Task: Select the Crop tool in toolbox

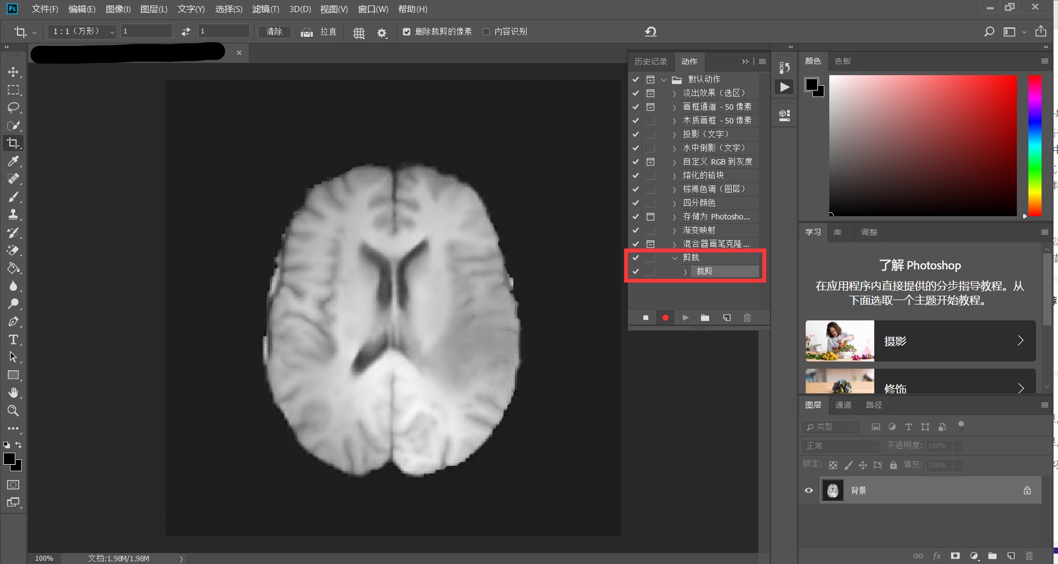Action: pyautogui.click(x=13, y=143)
